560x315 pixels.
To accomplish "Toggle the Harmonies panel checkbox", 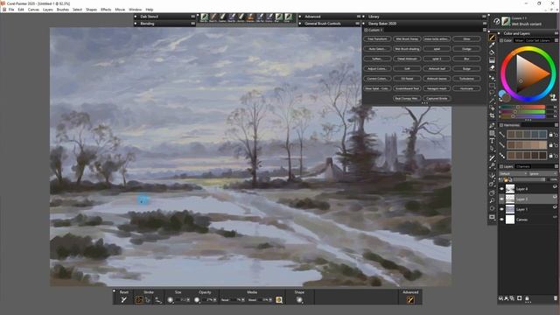I will [x=501, y=125].
